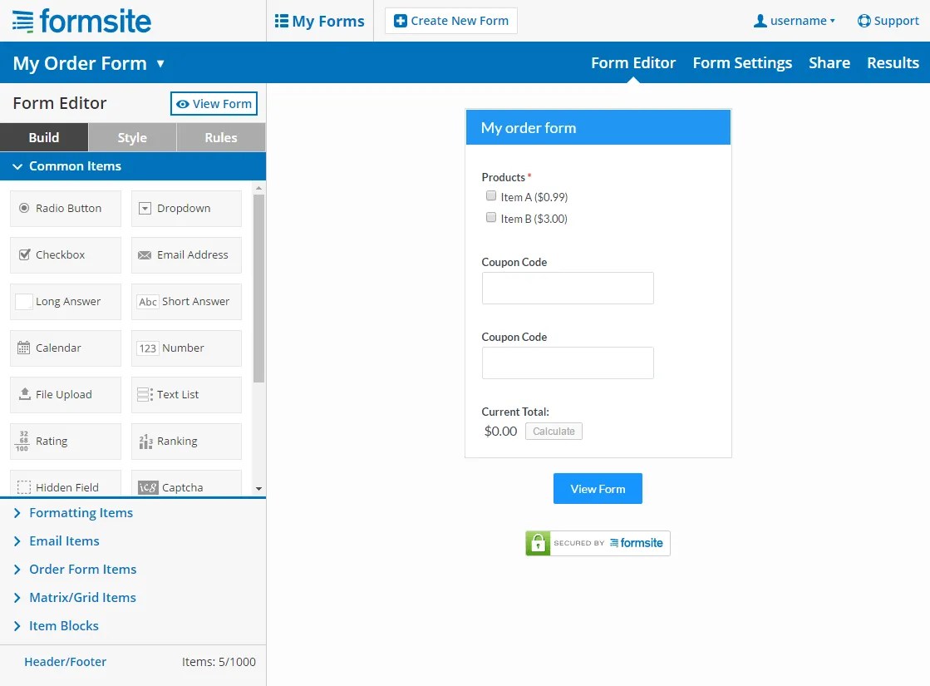Viewport: 930px width, 686px height.
Task: Collapse the Common Items section
Action: tap(74, 165)
